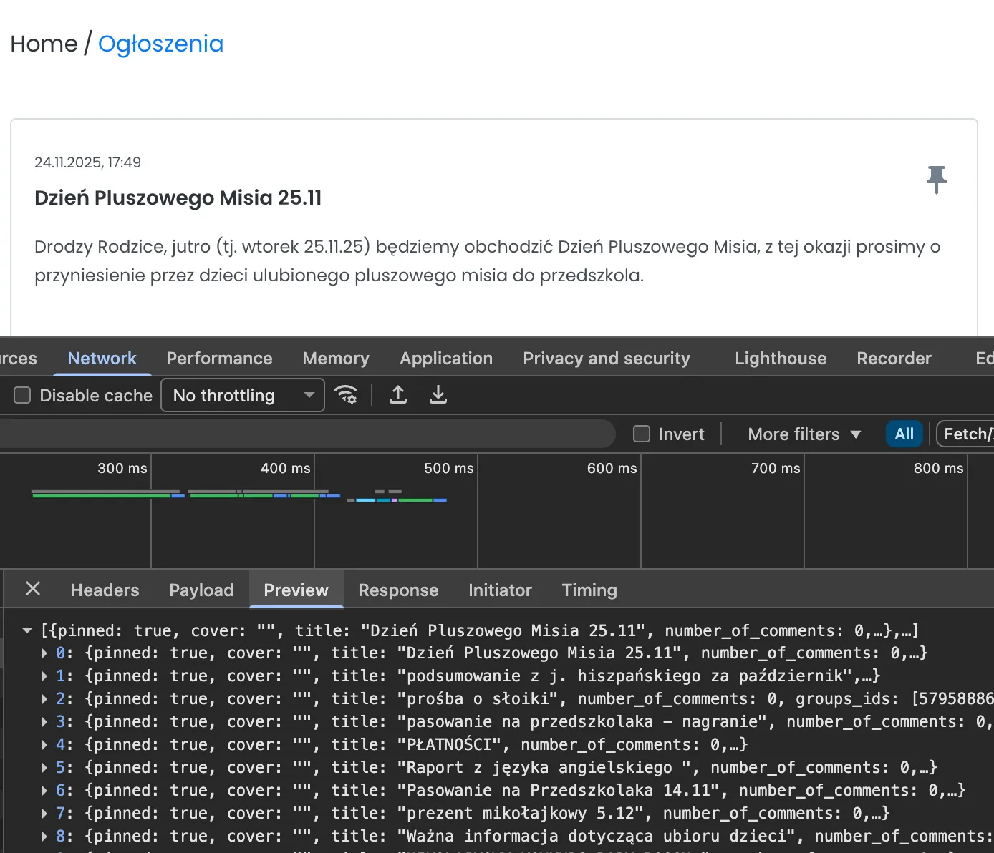
Task: Click the import HAR upload icon
Action: tap(398, 395)
